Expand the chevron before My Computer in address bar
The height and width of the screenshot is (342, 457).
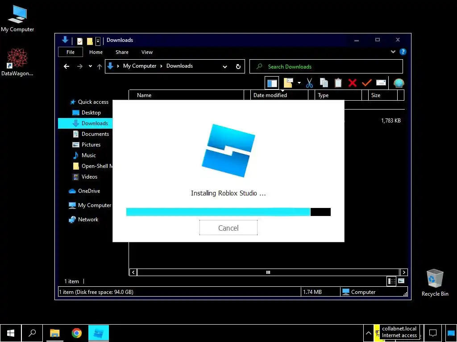click(118, 66)
